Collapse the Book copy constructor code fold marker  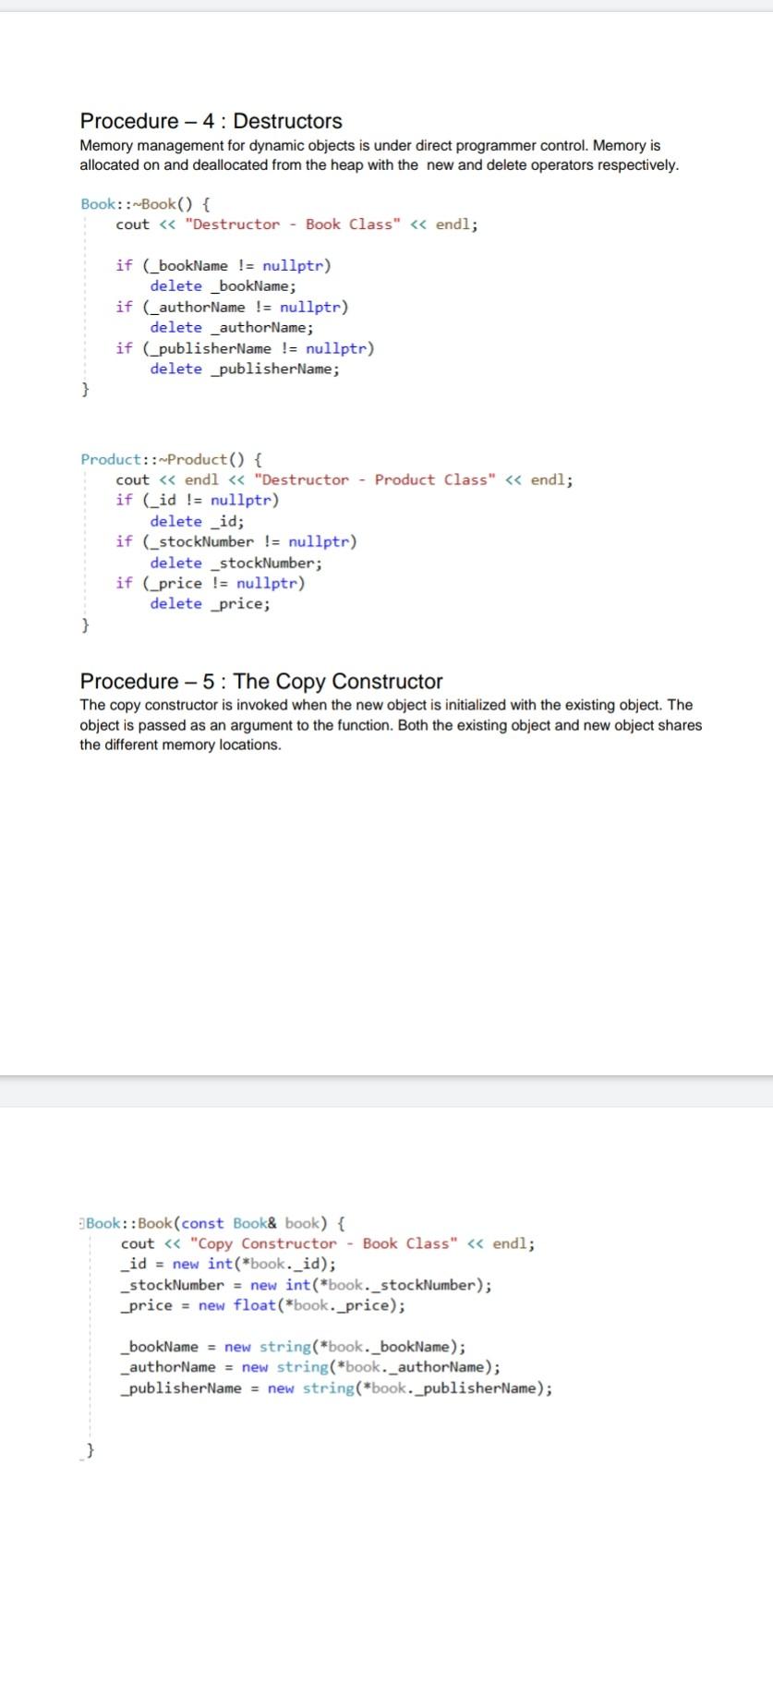click(x=82, y=1223)
